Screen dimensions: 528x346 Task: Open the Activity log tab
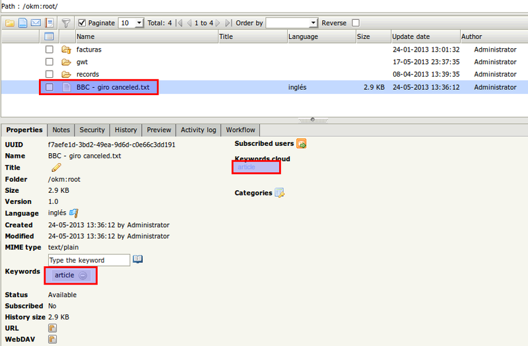click(x=199, y=130)
